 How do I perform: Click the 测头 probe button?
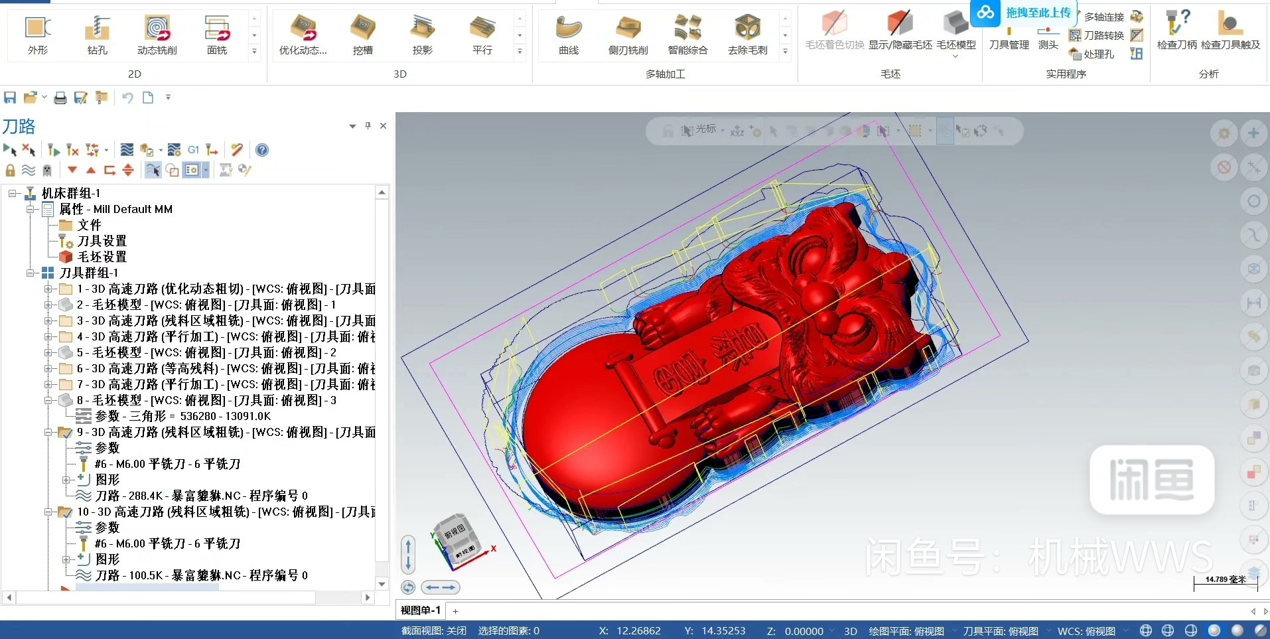1048,37
